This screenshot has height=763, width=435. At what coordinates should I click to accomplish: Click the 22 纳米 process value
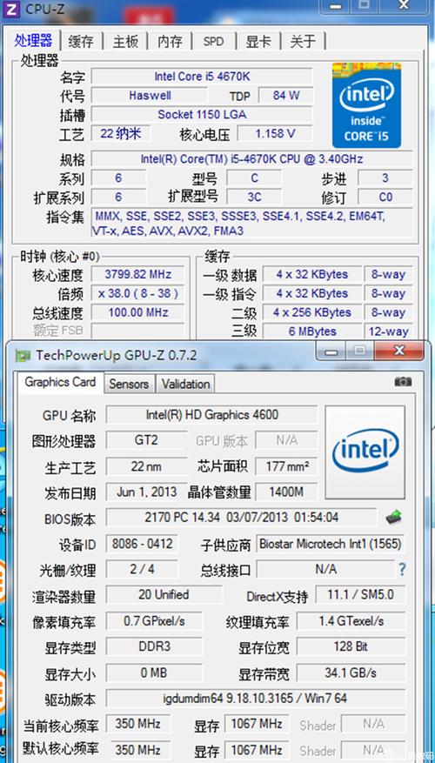(121, 134)
